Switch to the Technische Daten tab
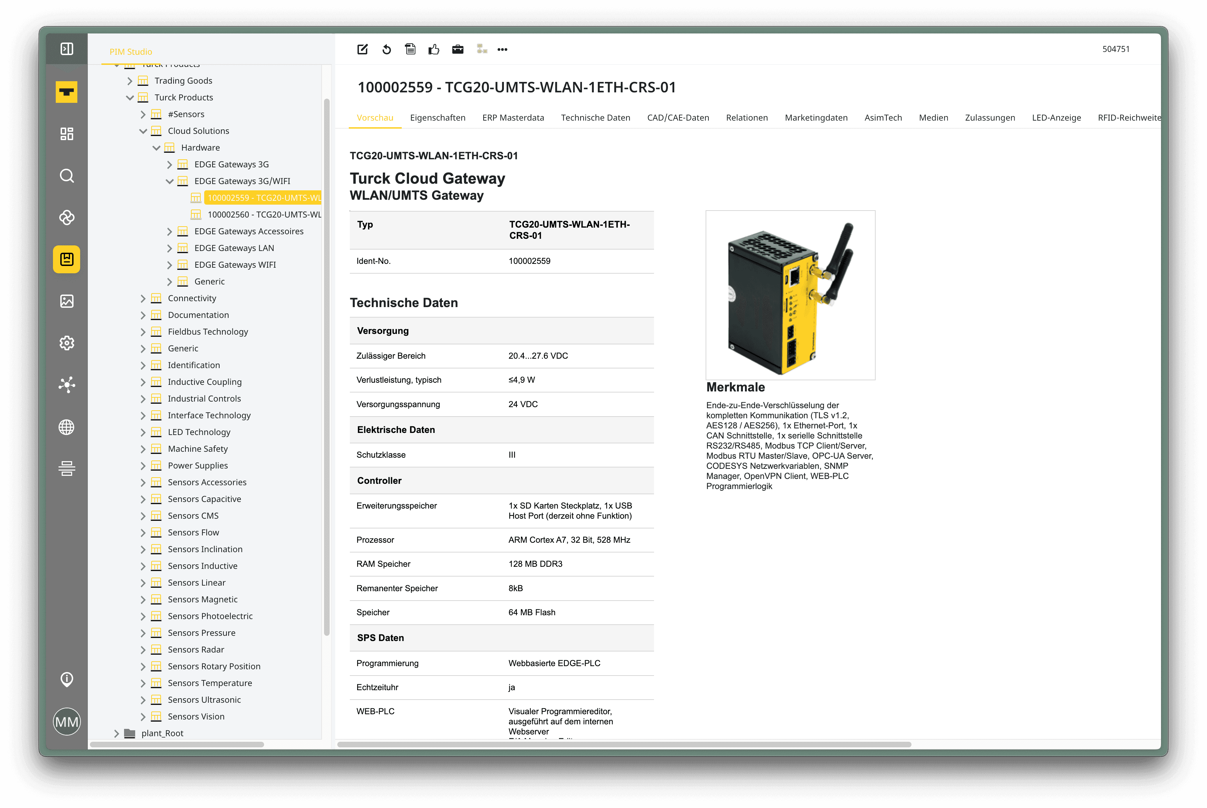Viewport: 1207px width, 808px height. 595,117
